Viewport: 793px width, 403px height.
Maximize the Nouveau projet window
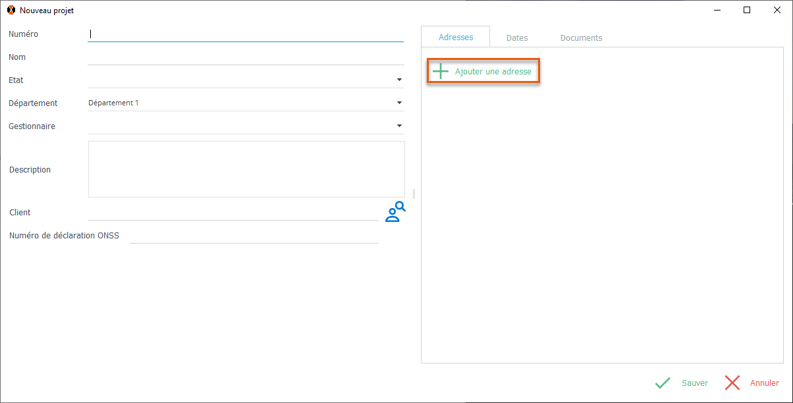pyautogui.click(x=747, y=10)
